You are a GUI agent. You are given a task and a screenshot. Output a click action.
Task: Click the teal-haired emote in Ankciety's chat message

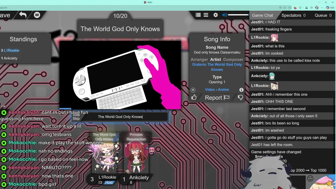click(272, 76)
